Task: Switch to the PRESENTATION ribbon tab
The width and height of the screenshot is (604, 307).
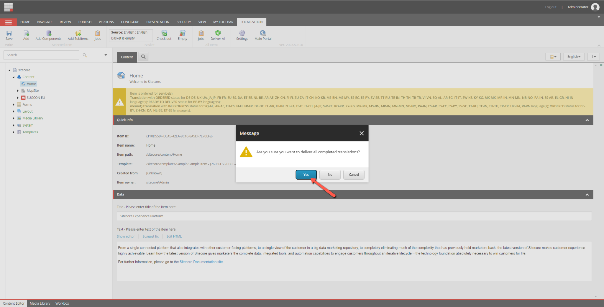Action: click(158, 22)
